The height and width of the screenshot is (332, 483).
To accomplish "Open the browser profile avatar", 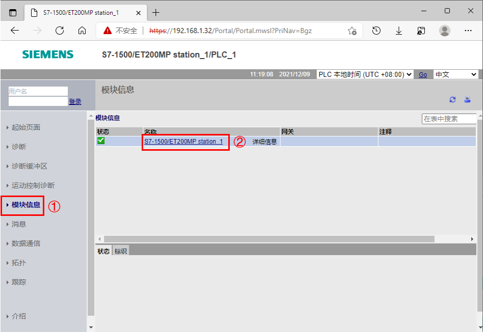I will click(x=444, y=31).
